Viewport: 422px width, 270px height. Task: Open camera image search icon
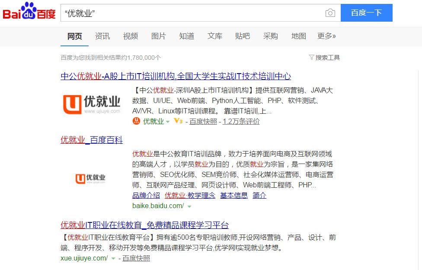coord(330,13)
